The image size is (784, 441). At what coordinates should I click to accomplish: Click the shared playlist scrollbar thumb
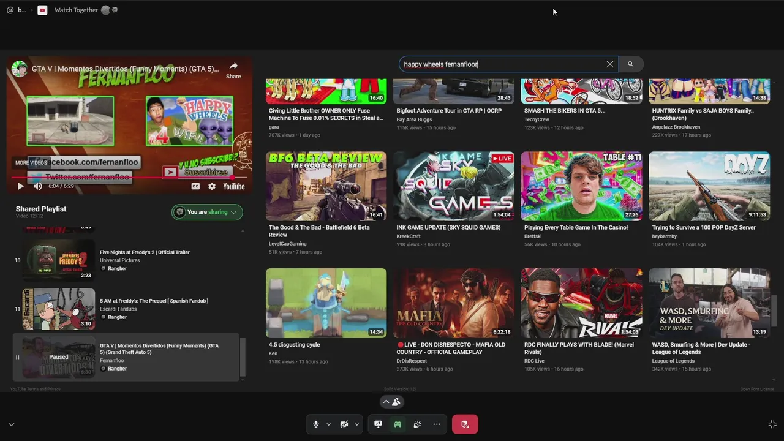tap(242, 356)
